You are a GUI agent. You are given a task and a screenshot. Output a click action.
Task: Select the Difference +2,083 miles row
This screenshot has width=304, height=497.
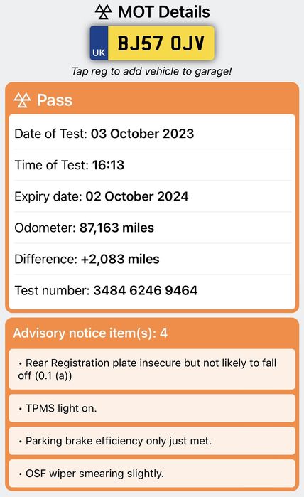click(152, 259)
